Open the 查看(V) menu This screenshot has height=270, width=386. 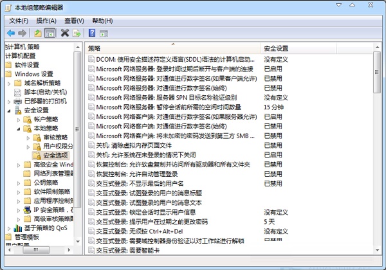(75, 21)
